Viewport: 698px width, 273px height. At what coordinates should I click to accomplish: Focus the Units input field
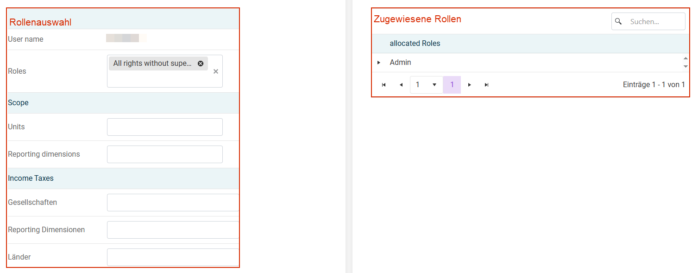(x=165, y=127)
